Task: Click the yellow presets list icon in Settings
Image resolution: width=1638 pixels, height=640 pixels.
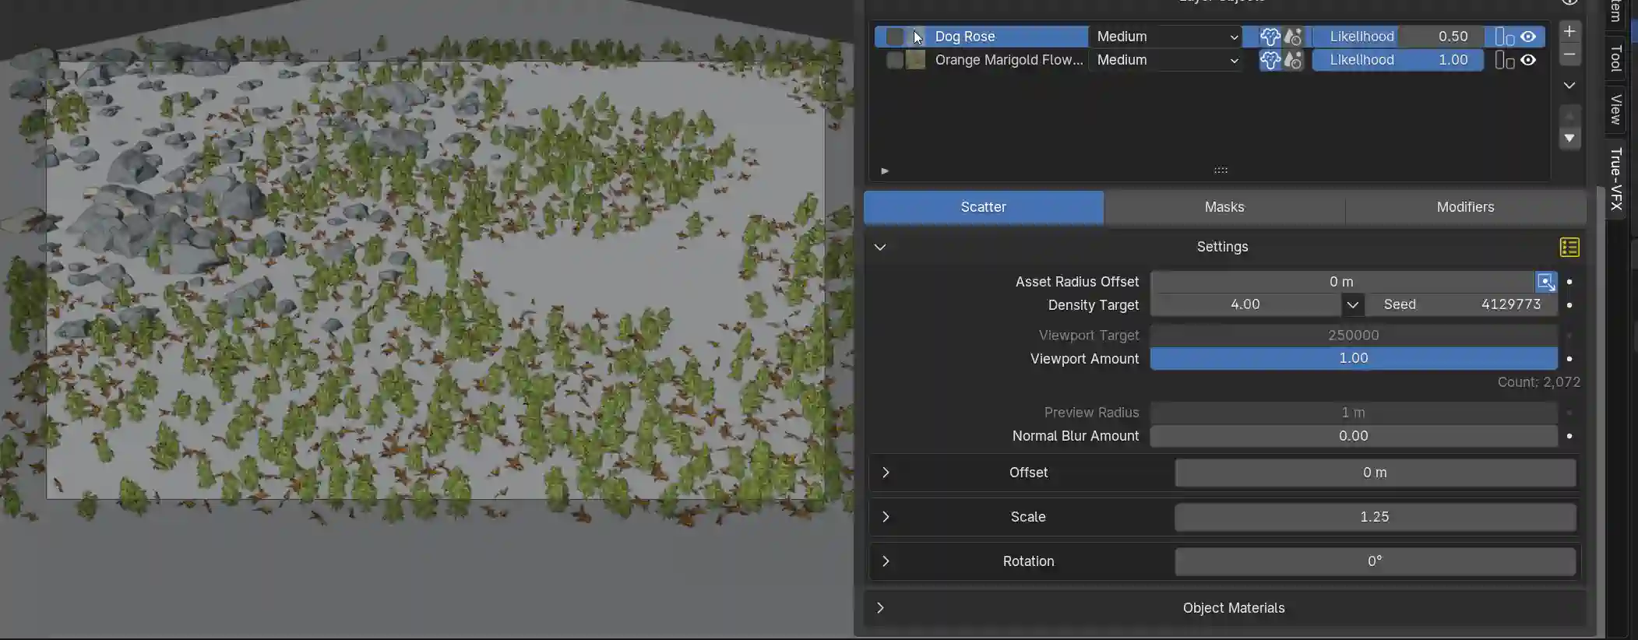Action: [x=1569, y=248]
